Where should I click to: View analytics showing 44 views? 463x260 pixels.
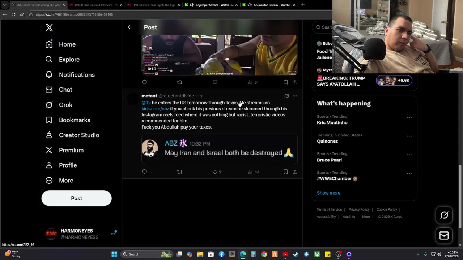[x=254, y=172]
